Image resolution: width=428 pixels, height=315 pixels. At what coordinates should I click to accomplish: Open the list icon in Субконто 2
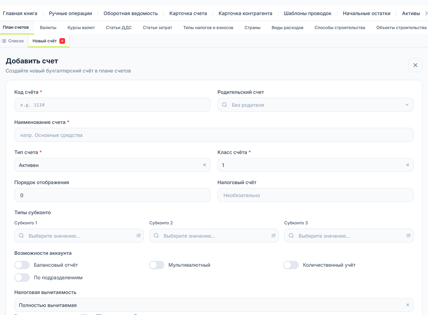click(273, 236)
